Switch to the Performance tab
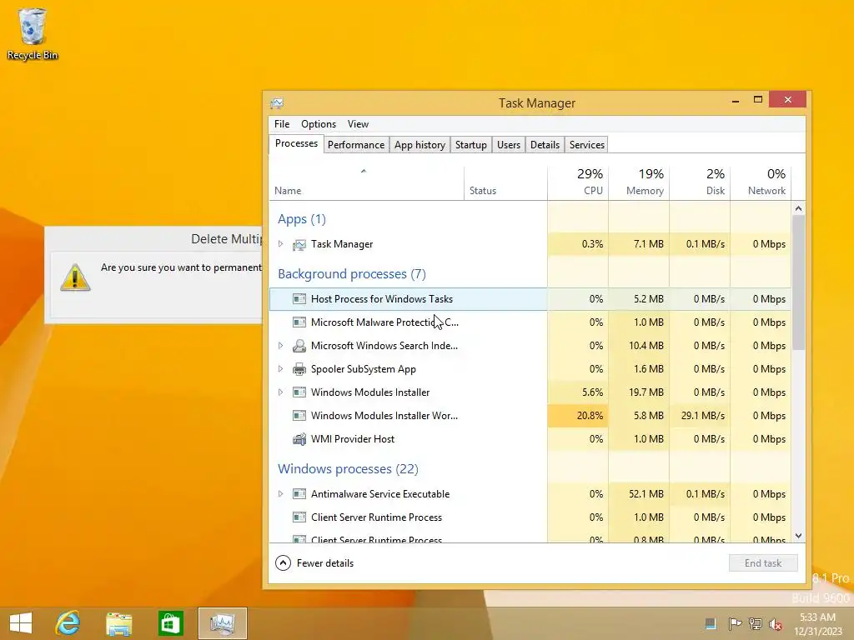The height and width of the screenshot is (640, 854). (356, 145)
